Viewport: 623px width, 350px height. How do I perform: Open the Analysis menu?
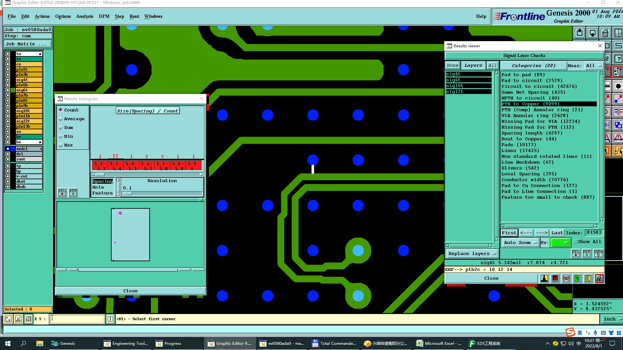pyautogui.click(x=84, y=16)
